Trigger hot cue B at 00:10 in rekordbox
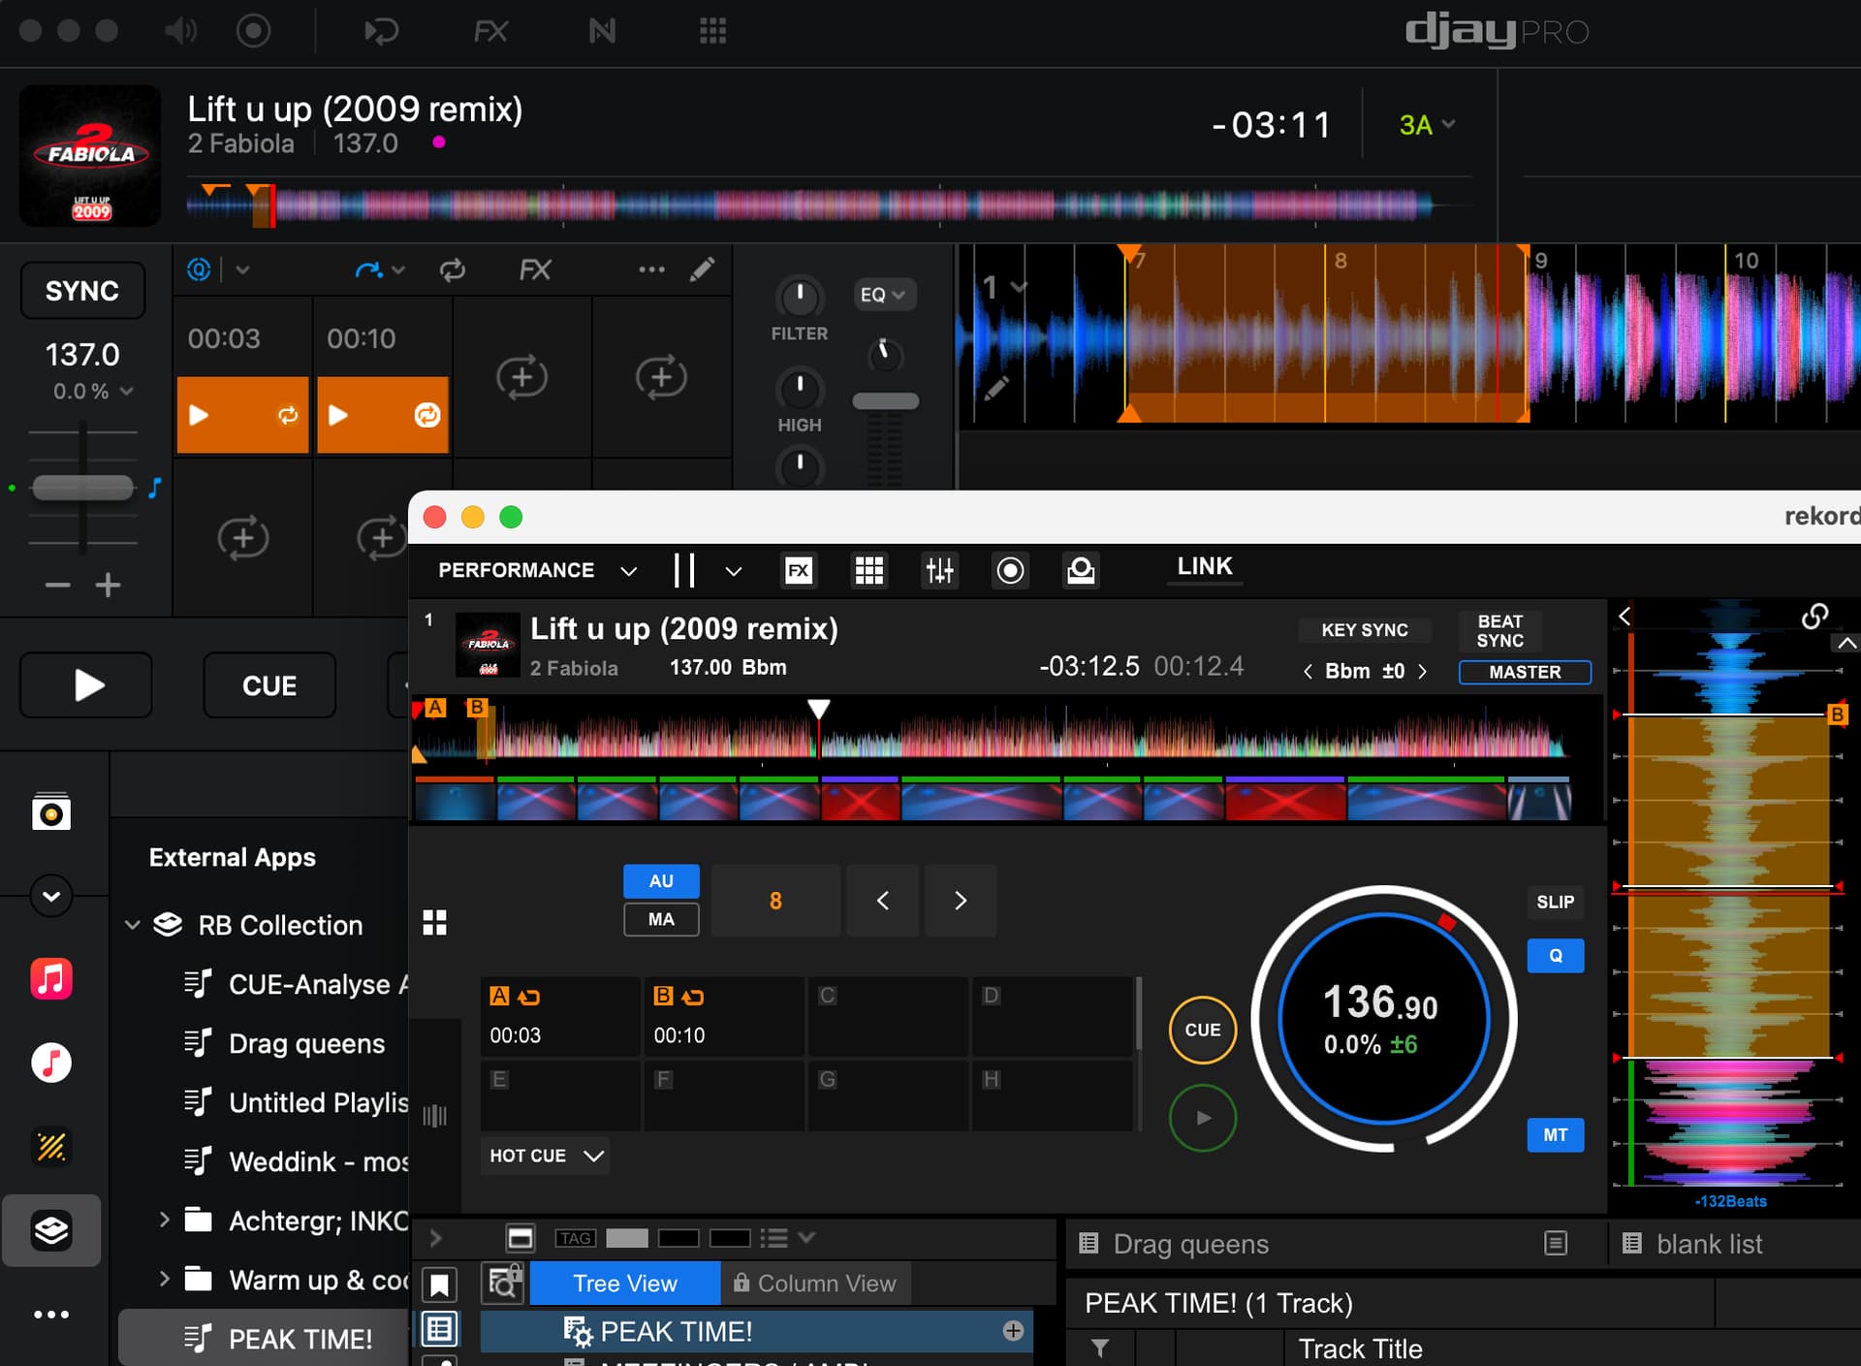 [724, 1015]
